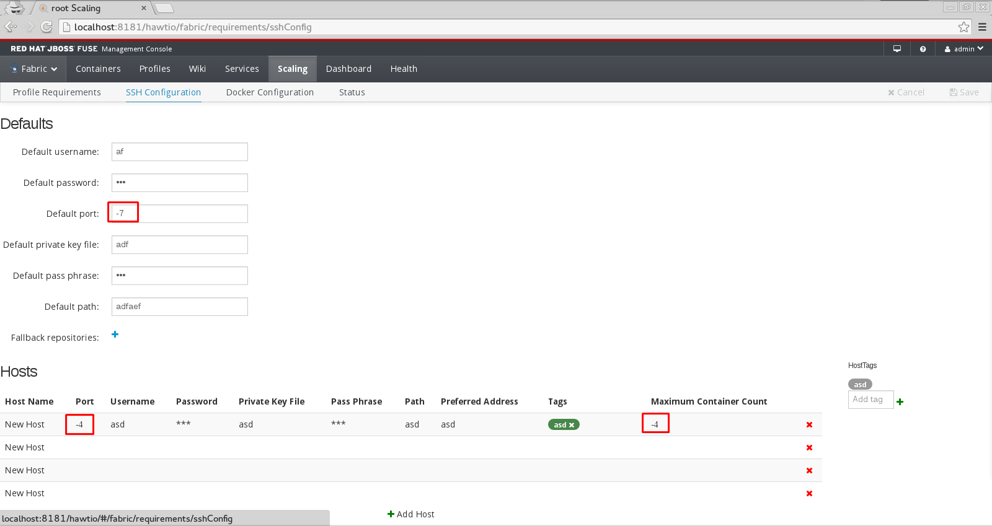Click the browser address bar URL
This screenshot has width=992, height=526.
point(193,27)
